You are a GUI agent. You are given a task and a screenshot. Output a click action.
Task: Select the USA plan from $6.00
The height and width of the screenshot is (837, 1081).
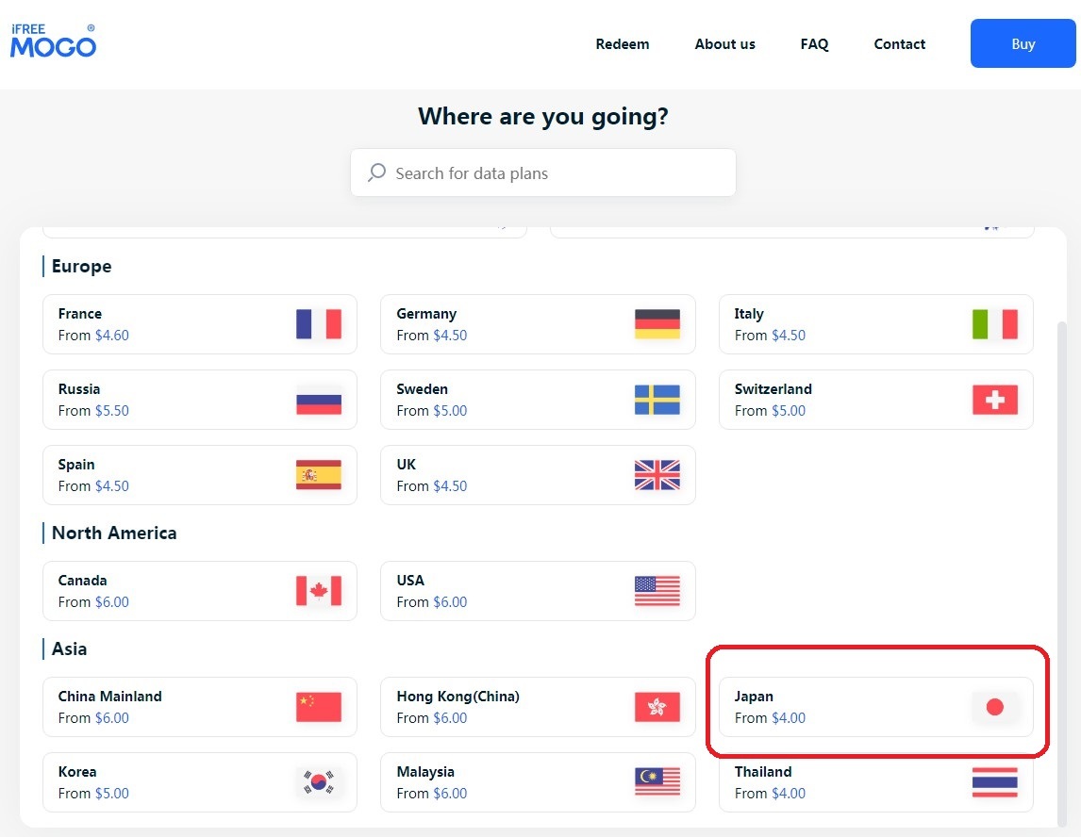pyautogui.click(x=537, y=591)
